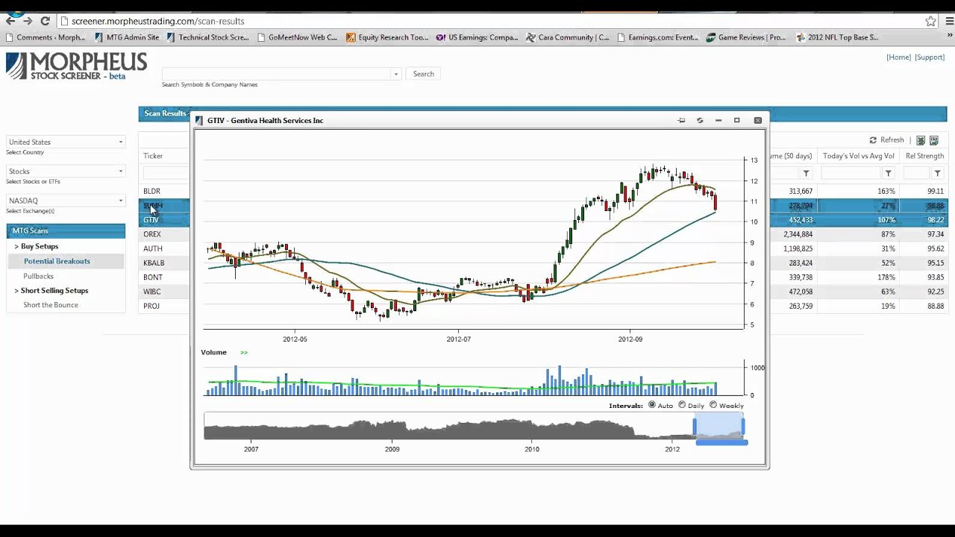Open the MTG Admin Site bookmark
955x537 pixels.
(x=127, y=37)
